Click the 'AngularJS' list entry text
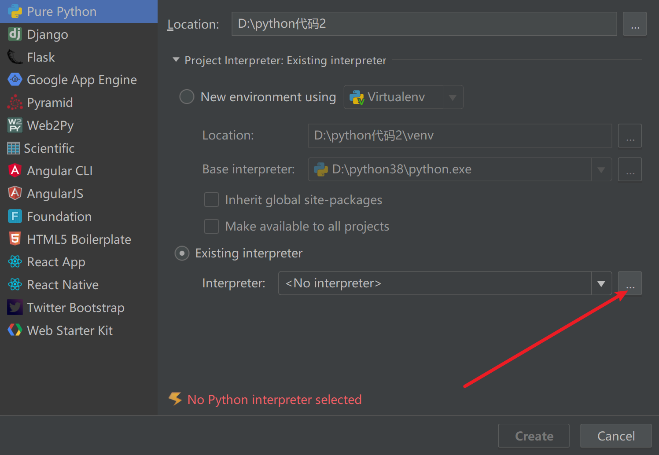Image resolution: width=659 pixels, height=455 pixels. tap(55, 194)
